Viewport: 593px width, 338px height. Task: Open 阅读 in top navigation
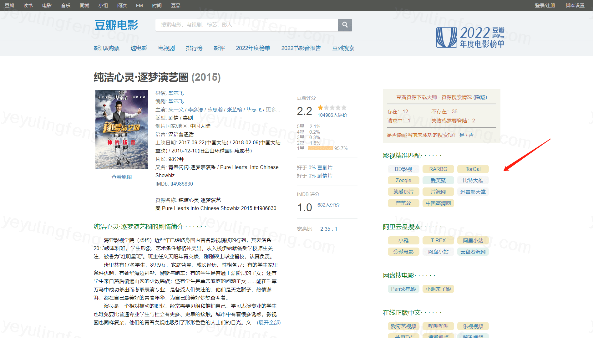122,5
